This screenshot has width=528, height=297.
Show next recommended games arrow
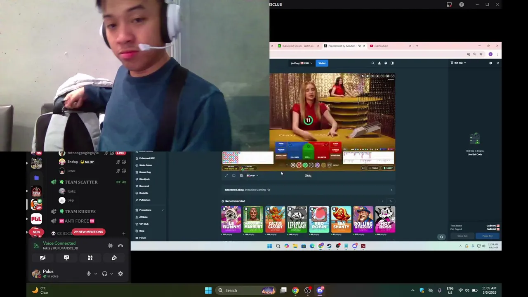click(391, 201)
